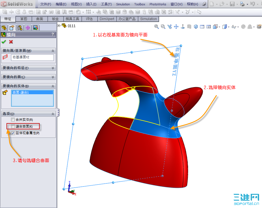Expand the 要镜向的特征 section
The width and height of the screenshot is (262, 208).
coord(28,68)
